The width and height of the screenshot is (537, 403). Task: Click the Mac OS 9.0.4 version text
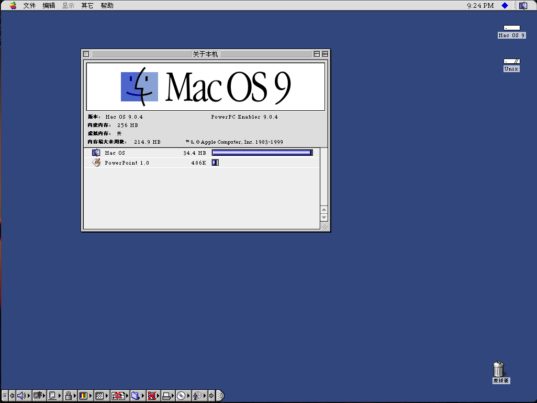pyautogui.click(x=124, y=117)
